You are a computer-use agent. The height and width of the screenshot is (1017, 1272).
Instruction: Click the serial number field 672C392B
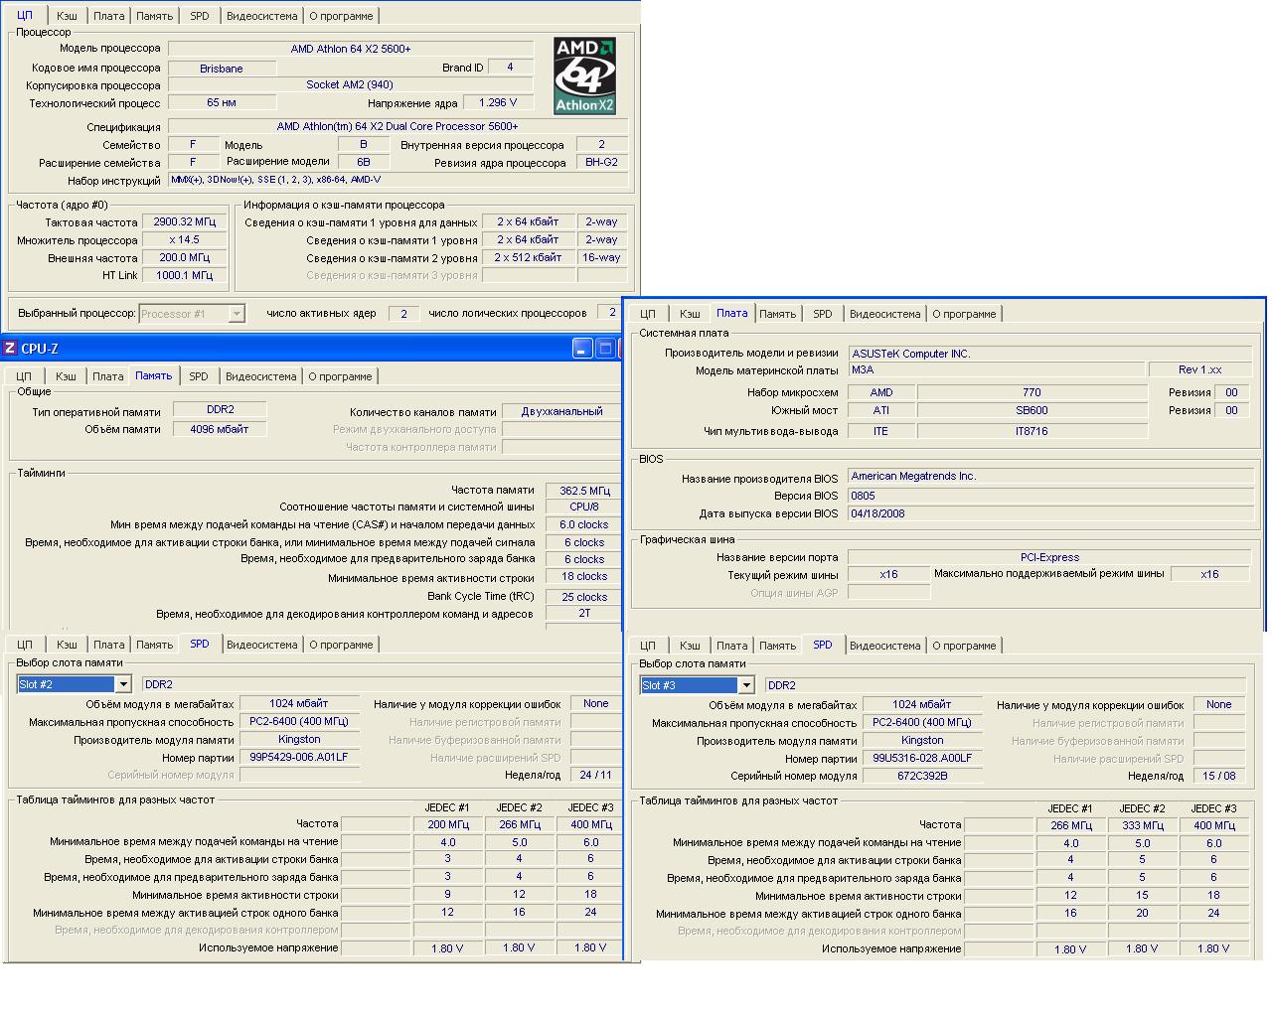pos(921,776)
